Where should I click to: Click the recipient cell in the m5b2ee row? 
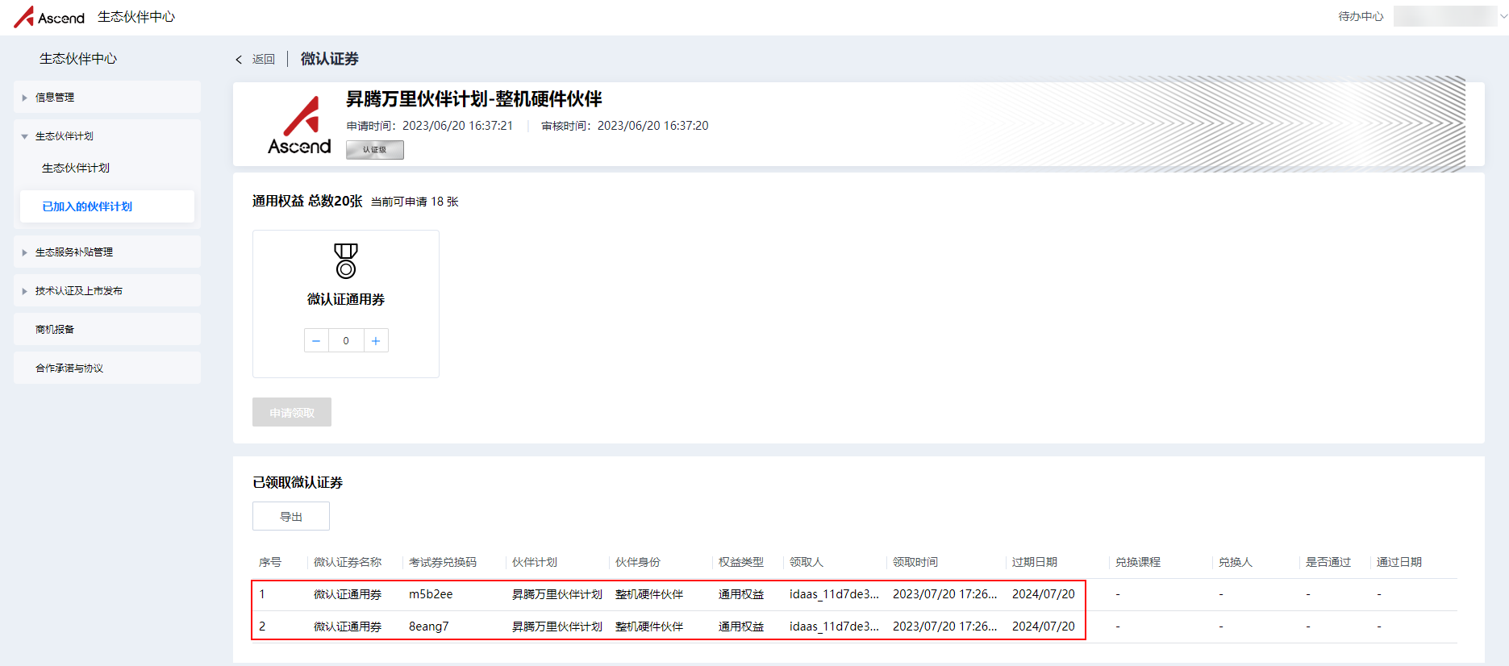(834, 594)
